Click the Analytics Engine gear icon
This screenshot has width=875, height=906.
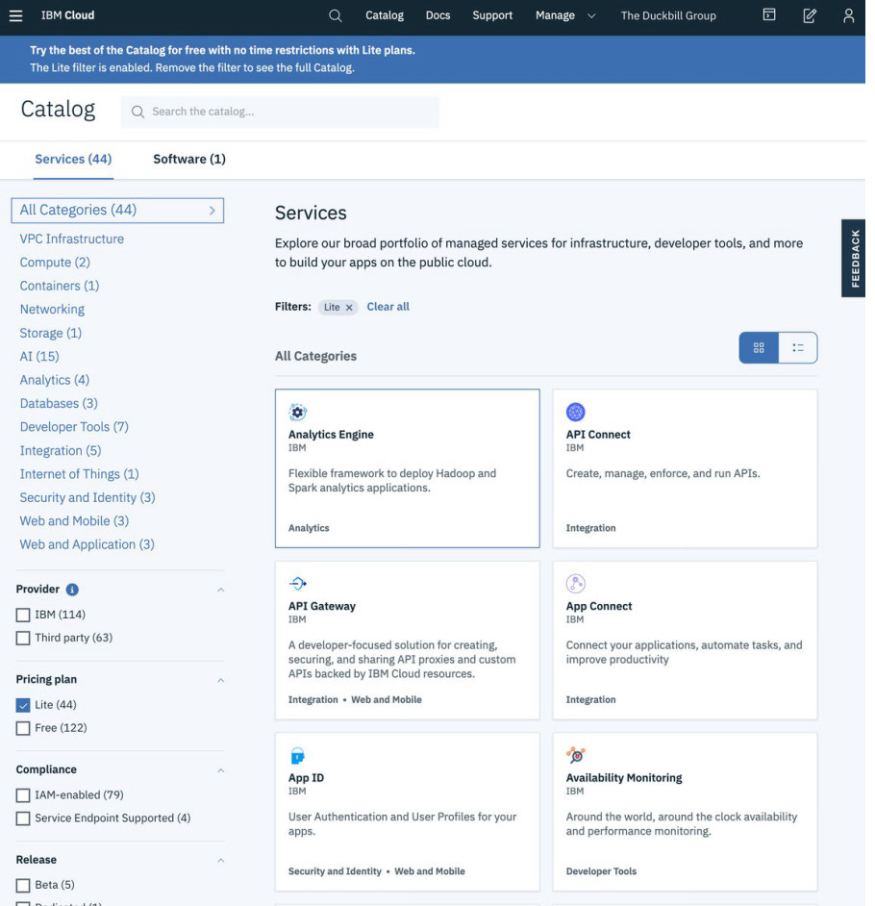(297, 412)
